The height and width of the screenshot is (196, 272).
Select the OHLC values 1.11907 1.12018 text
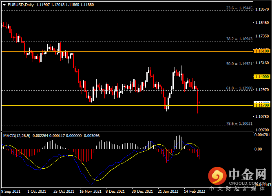51,5
